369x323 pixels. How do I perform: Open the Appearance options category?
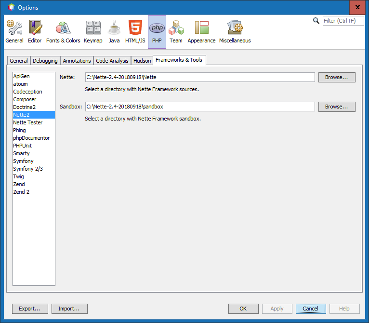click(x=201, y=32)
